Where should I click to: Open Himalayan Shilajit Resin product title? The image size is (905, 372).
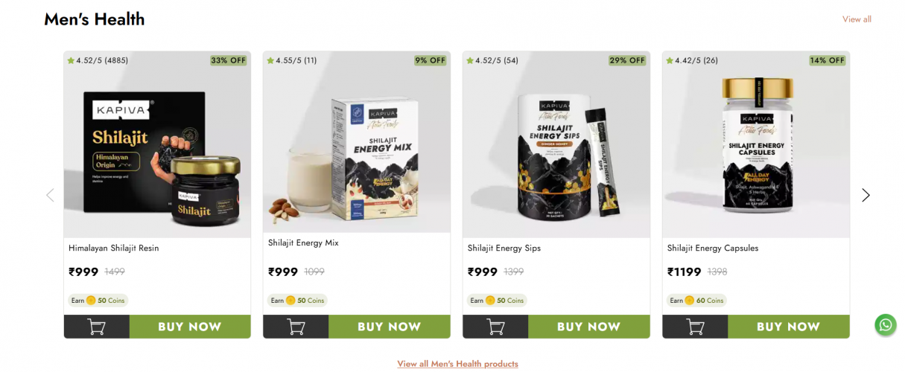pos(114,248)
